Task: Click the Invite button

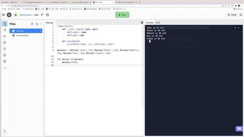Action: (x=232, y=15)
